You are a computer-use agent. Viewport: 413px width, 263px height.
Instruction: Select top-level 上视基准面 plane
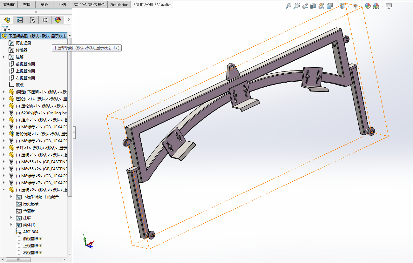25,71
